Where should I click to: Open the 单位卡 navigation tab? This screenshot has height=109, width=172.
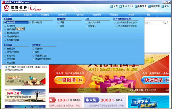point(131,15)
